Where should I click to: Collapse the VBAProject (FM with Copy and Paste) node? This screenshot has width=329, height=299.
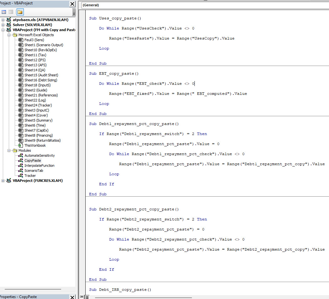pos(3,30)
